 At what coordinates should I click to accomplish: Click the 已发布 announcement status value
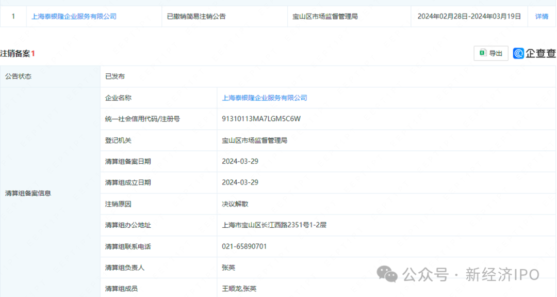click(x=115, y=76)
